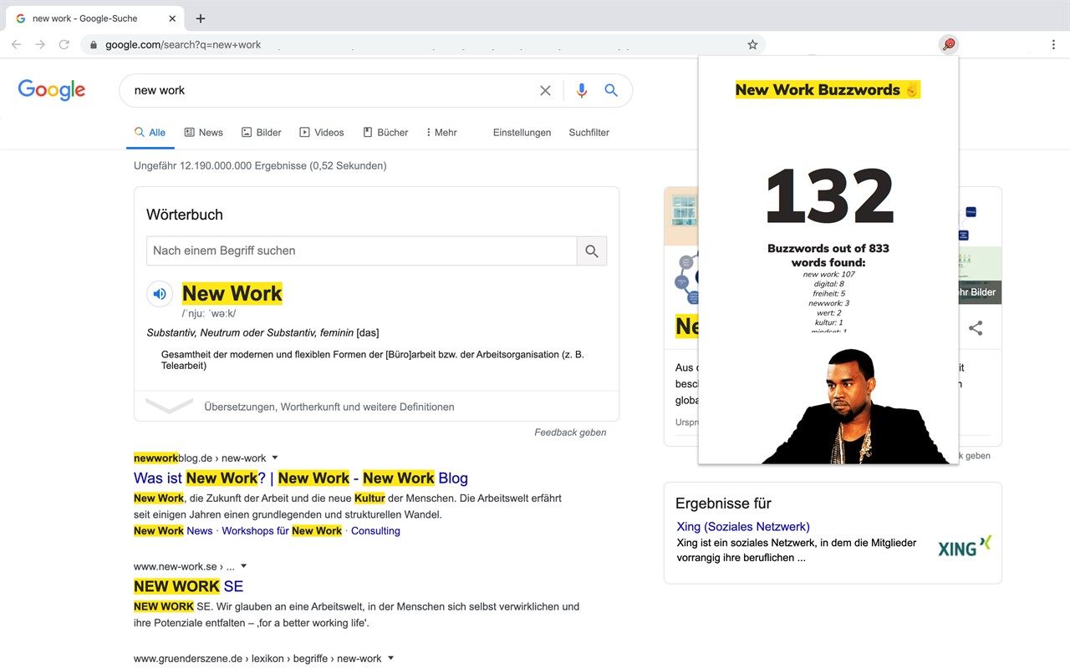Click Feedback geben below the dictionary box
The image size is (1070, 668).
[570, 433]
